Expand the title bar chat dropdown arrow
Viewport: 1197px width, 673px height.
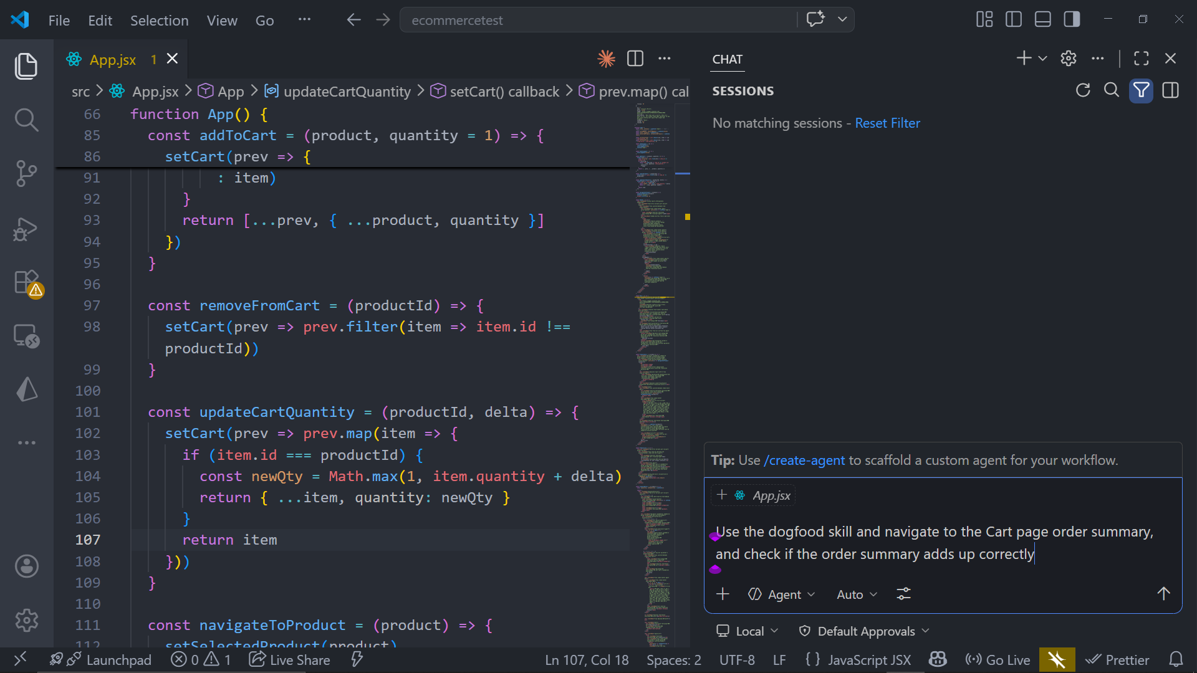click(x=842, y=19)
